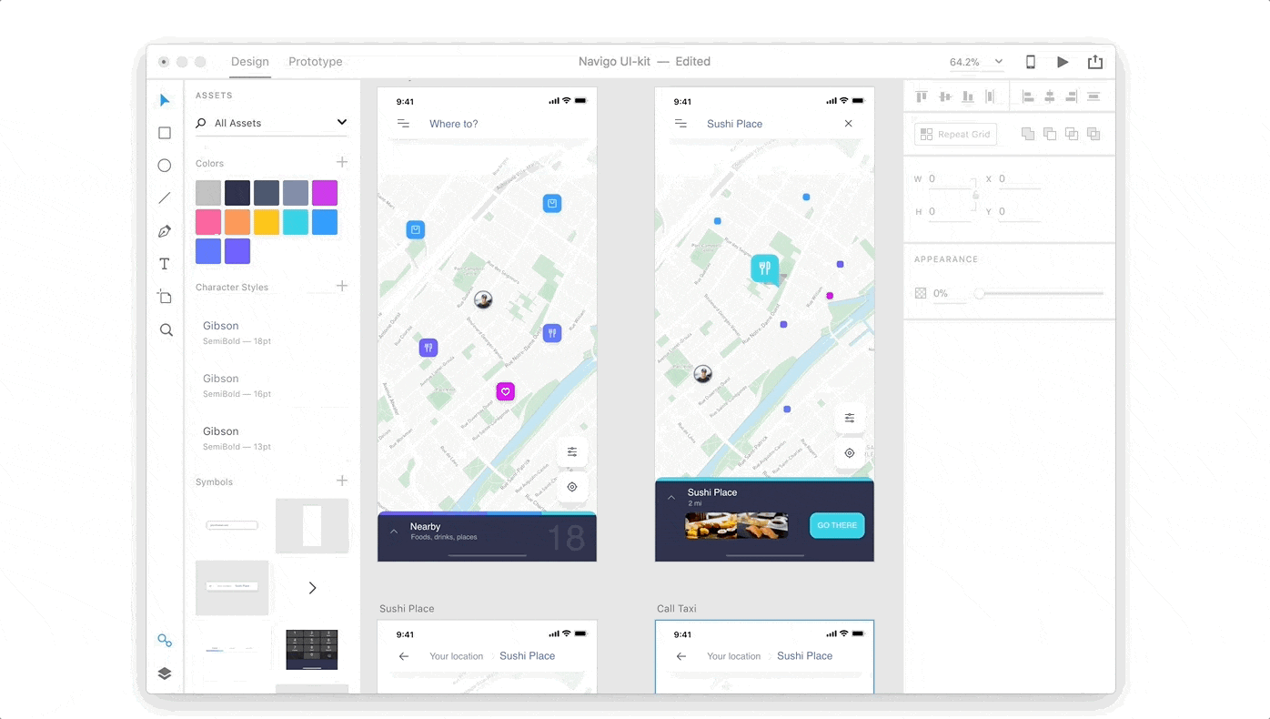The width and height of the screenshot is (1270, 719).
Task: Align objects to horizontal center
Action: 1050,96
